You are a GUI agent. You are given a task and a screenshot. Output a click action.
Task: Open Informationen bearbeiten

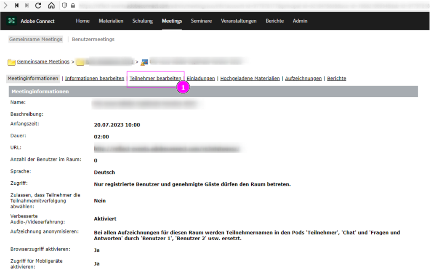tap(94, 78)
